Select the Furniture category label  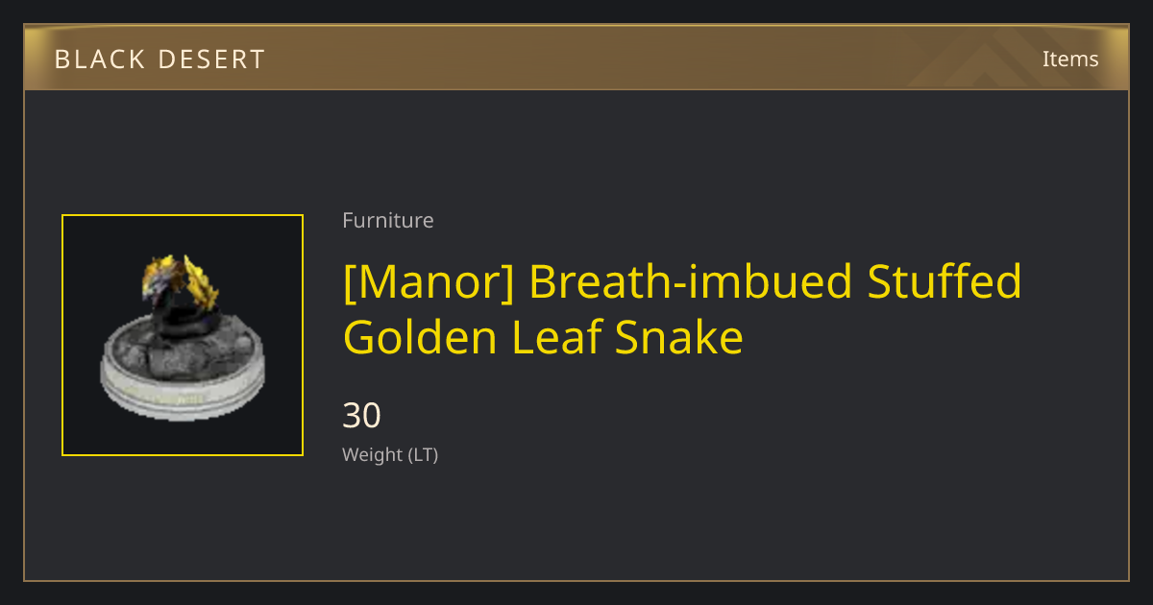pos(388,221)
